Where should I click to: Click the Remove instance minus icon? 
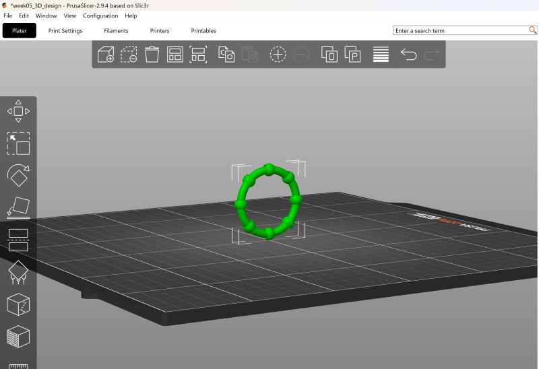pos(301,55)
